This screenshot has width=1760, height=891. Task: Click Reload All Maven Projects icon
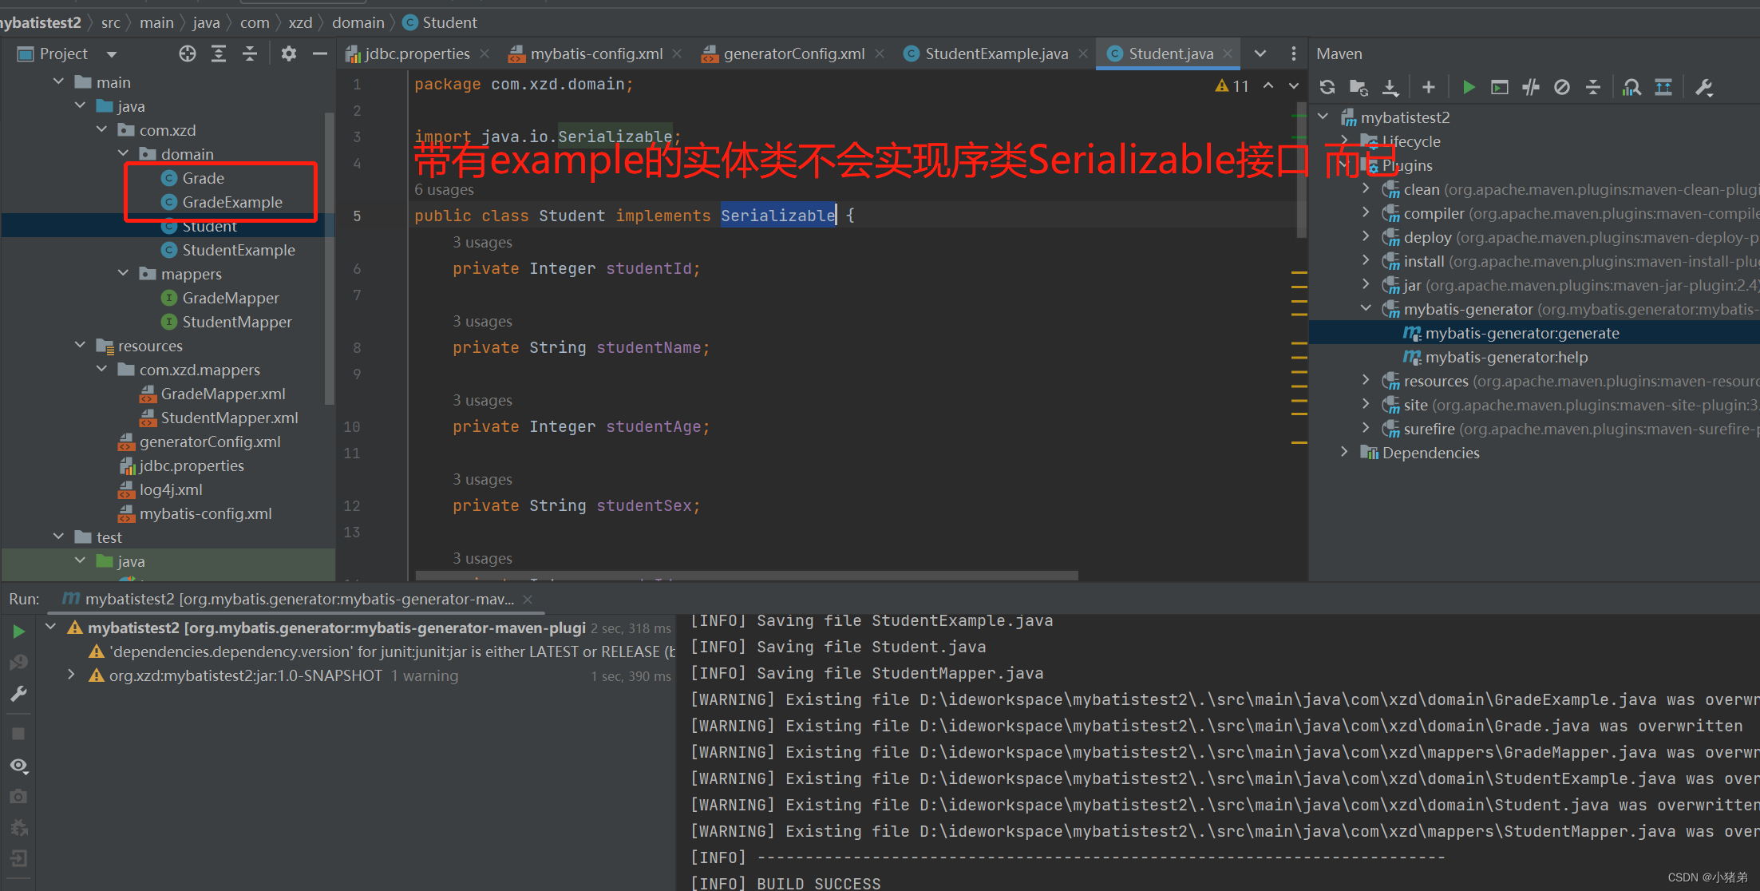[1327, 87]
